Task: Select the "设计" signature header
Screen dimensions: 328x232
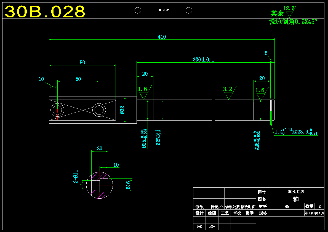Action: (x=199, y=213)
